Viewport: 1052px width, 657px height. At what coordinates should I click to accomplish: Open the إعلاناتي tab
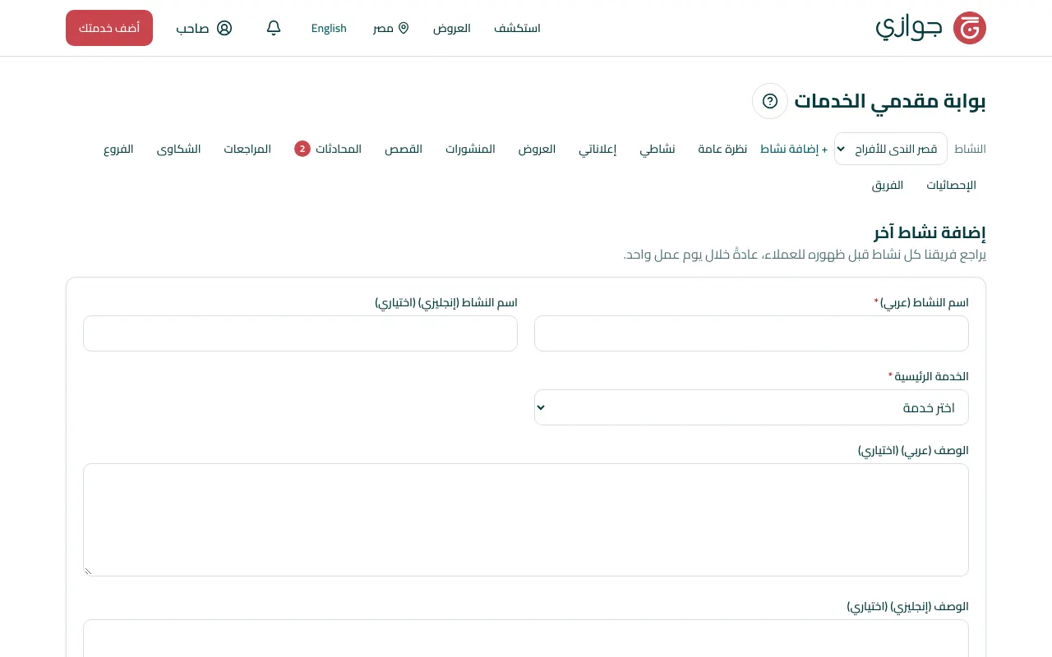[x=598, y=149]
